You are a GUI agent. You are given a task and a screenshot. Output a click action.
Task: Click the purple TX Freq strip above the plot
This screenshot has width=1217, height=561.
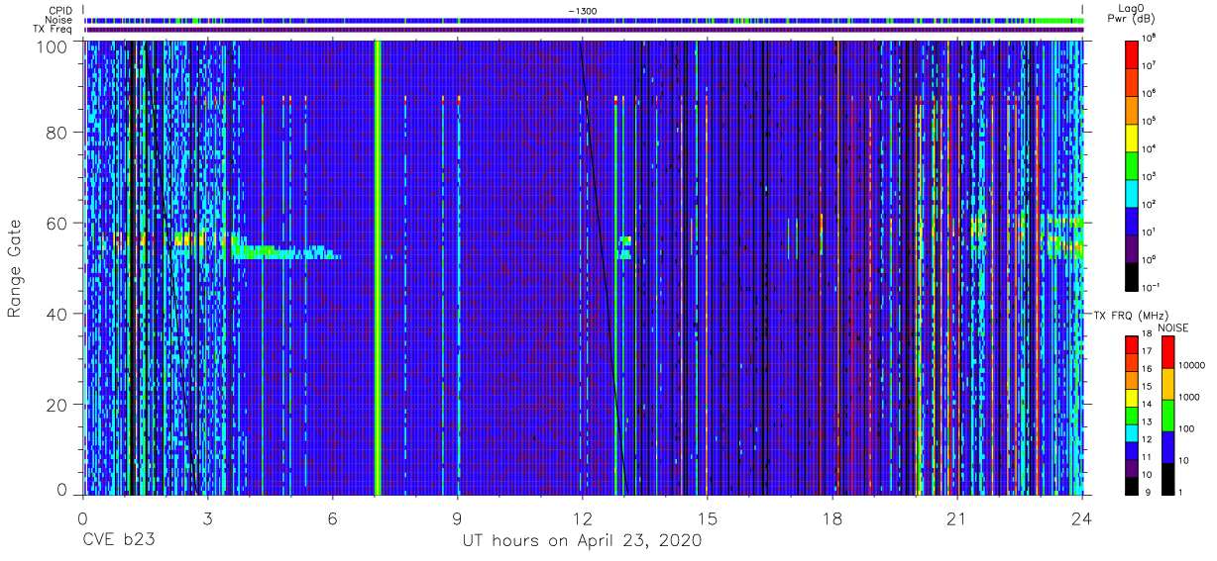point(584,30)
